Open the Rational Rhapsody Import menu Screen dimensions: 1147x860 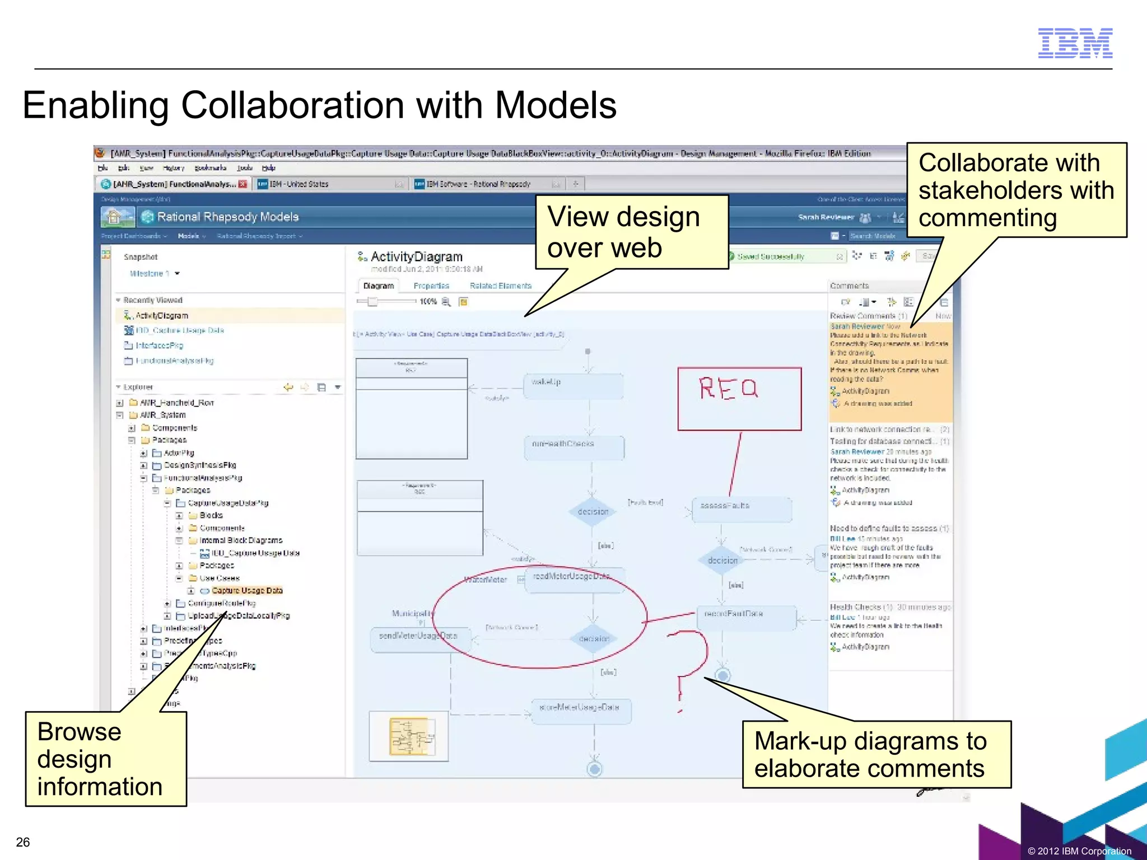pyautogui.click(x=259, y=236)
